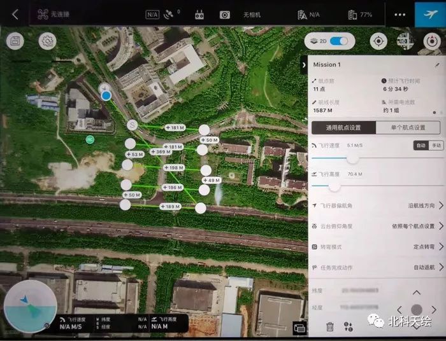
Task: Tap the back arrow in top bar
Action: coord(15,14)
